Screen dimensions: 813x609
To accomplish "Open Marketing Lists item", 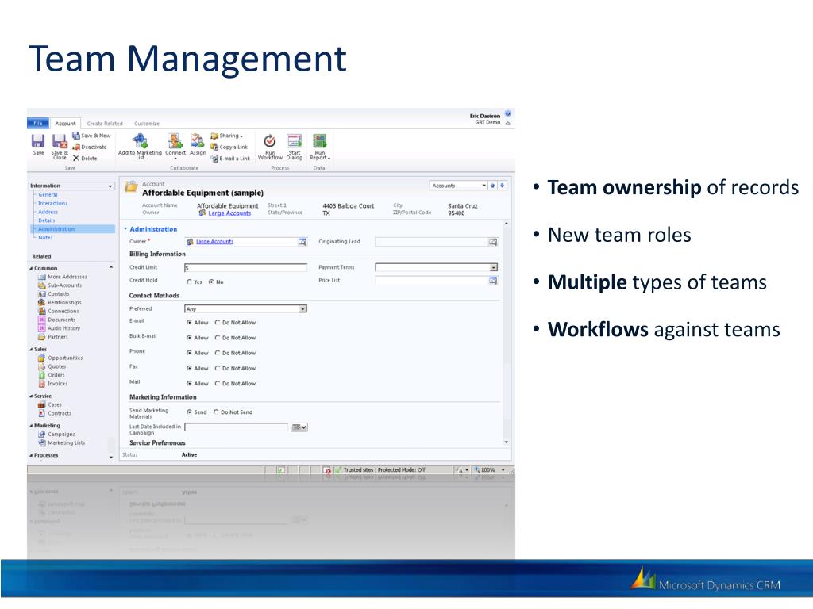I will click(61, 443).
